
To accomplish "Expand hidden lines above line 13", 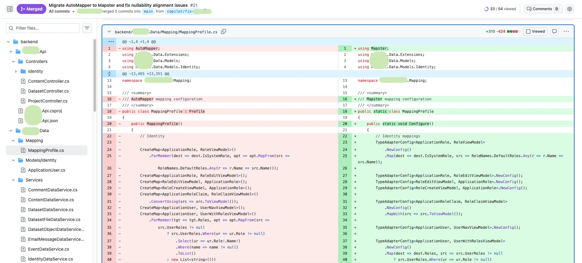I will tap(109, 74).
